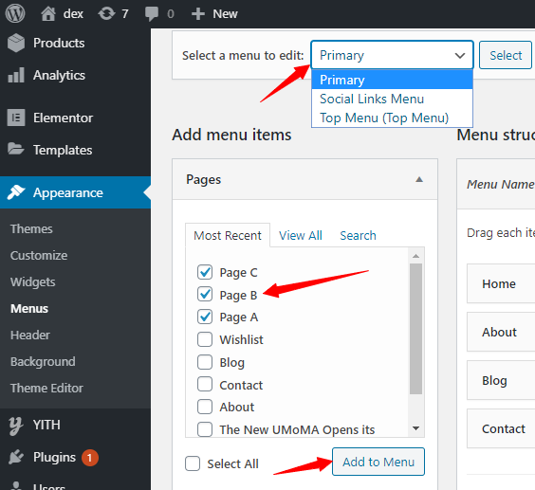Click the Products box icon

[x=16, y=43]
